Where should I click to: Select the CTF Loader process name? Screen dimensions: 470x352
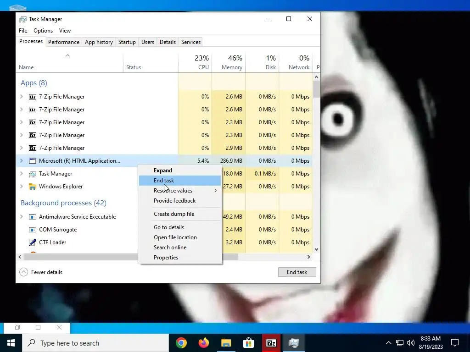(52, 242)
